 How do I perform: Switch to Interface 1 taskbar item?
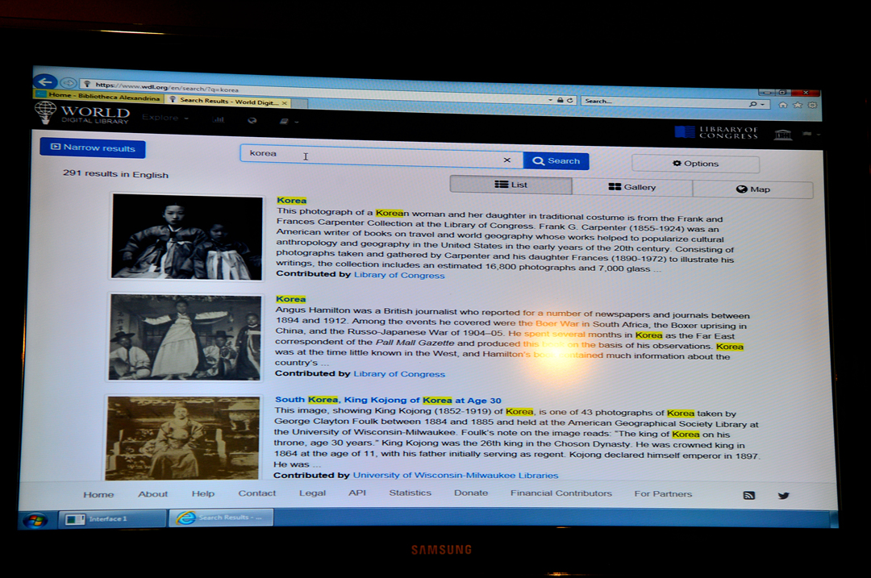point(111,518)
